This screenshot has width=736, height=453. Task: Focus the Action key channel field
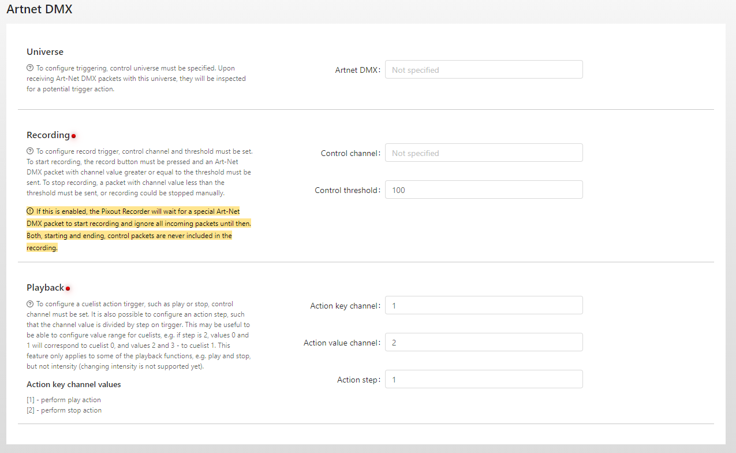(x=483, y=306)
